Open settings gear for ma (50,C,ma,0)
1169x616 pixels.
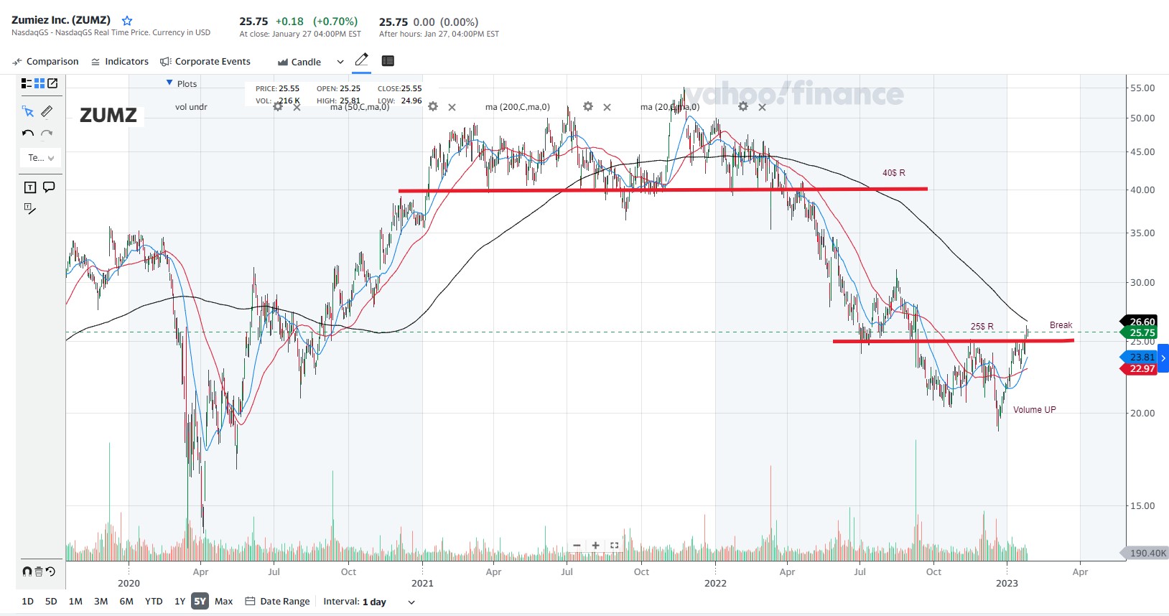433,107
